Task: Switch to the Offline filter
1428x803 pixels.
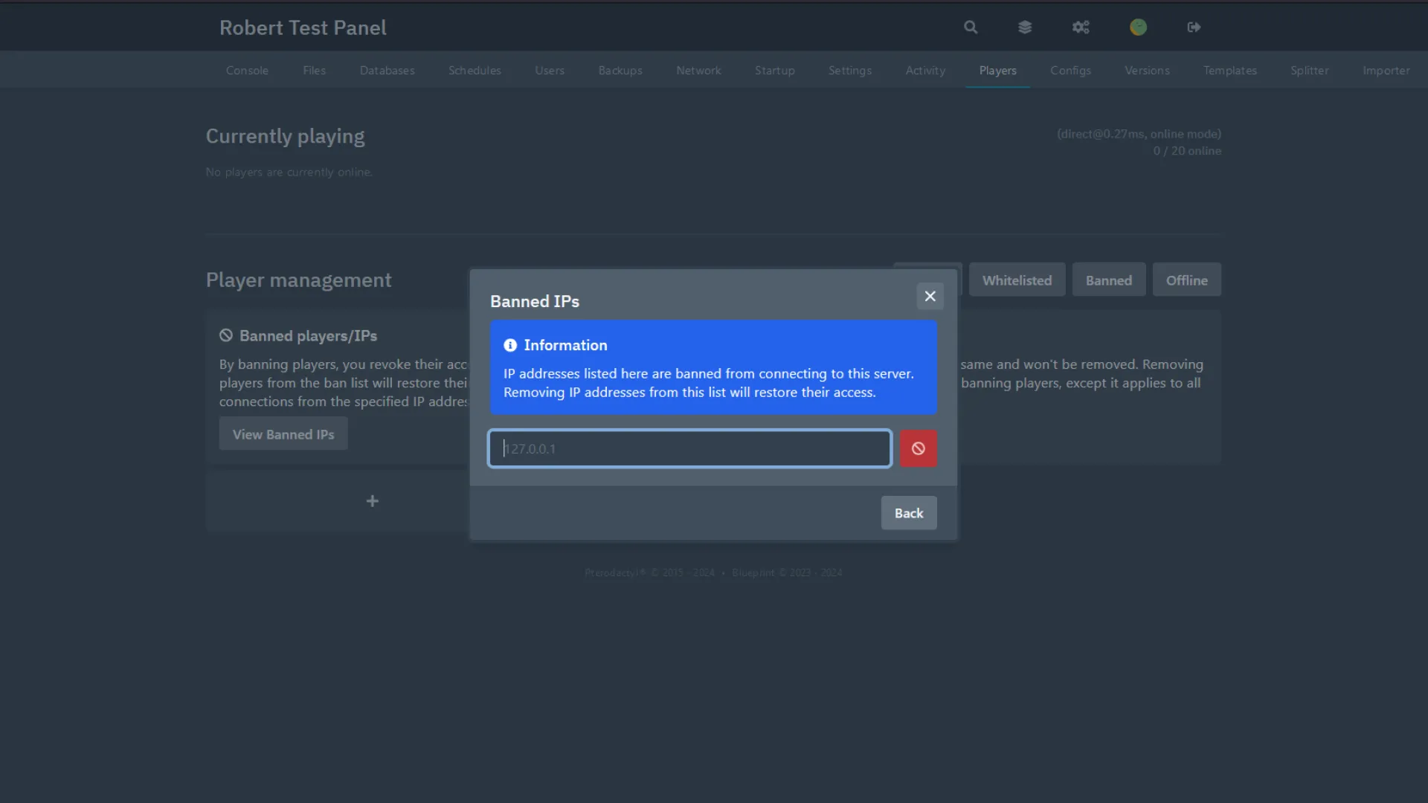Action: point(1186,280)
